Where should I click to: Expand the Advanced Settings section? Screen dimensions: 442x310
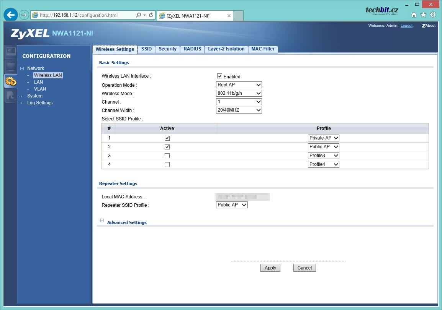click(102, 221)
